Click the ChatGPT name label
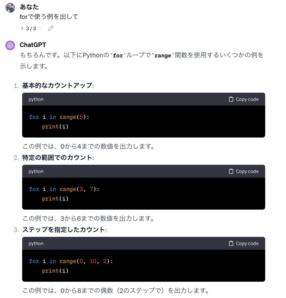286x298 pixels. pos(33,45)
